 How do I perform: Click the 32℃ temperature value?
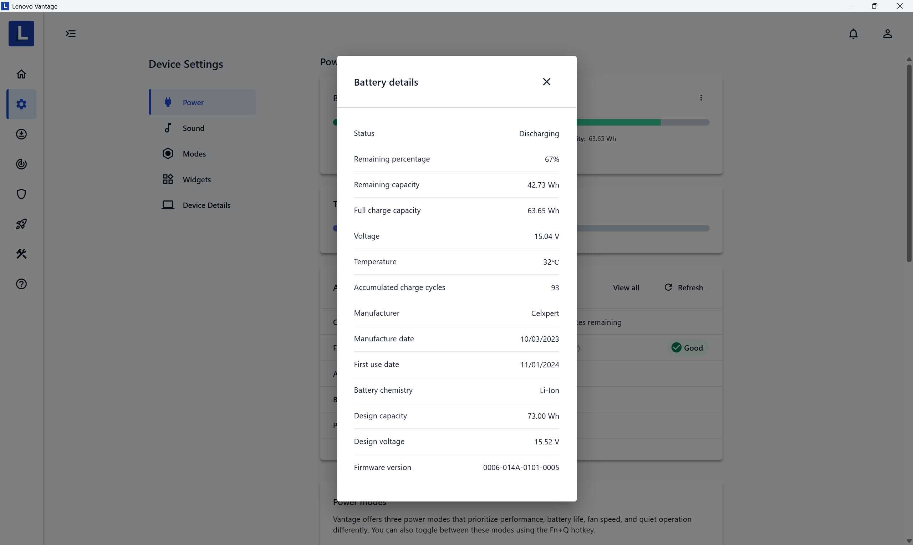(x=551, y=262)
